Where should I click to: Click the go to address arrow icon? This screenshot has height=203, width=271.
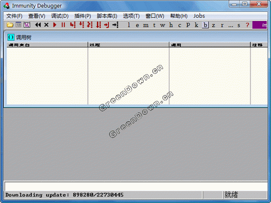[x=115, y=25]
